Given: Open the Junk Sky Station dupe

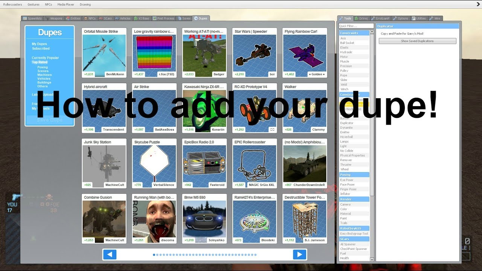Looking at the screenshot, I should [104, 163].
